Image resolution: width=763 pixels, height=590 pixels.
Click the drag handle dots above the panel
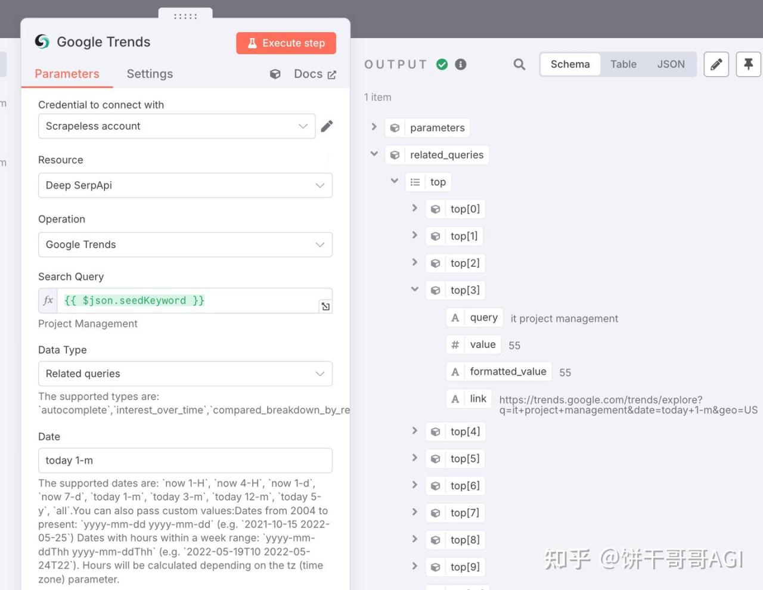click(185, 16)
